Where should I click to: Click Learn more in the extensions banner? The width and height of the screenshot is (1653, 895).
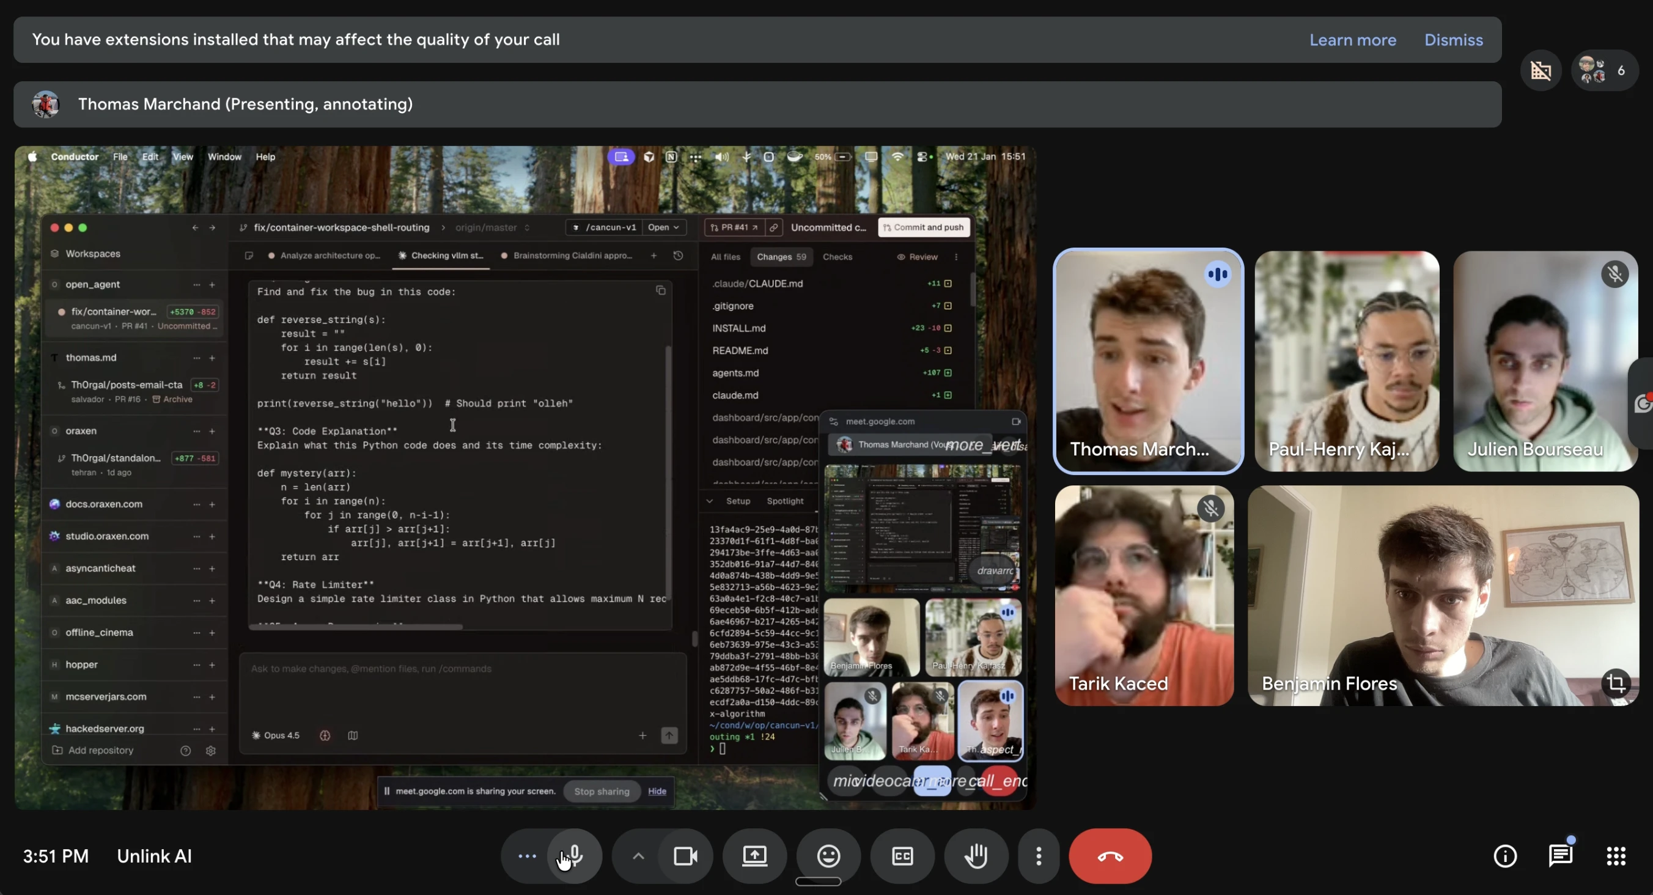tap(1352, 40)
